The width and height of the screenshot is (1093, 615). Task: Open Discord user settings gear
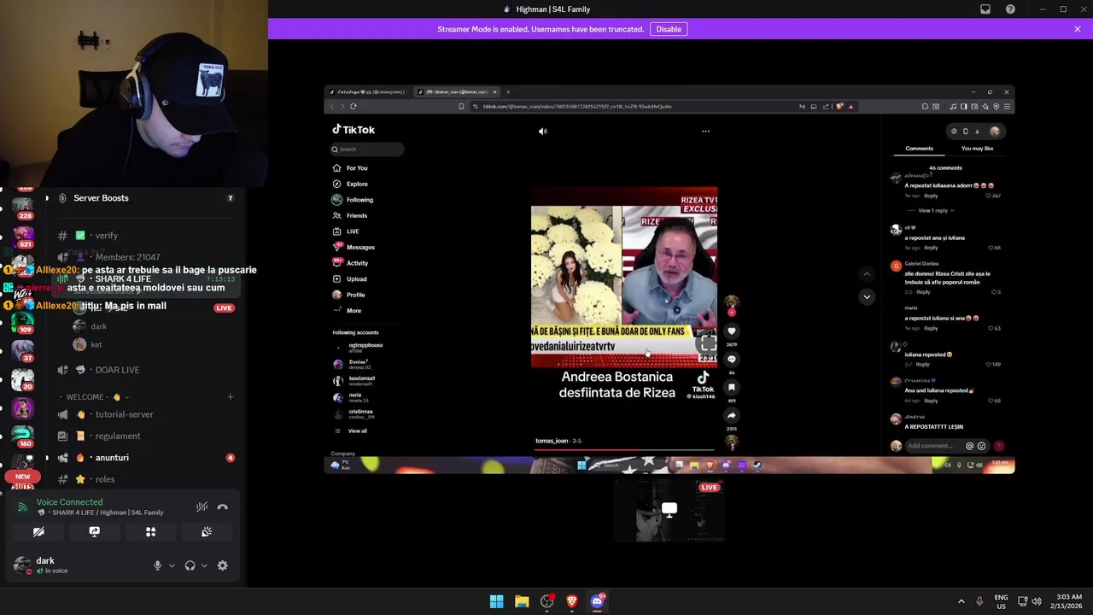tap(223, 565)
